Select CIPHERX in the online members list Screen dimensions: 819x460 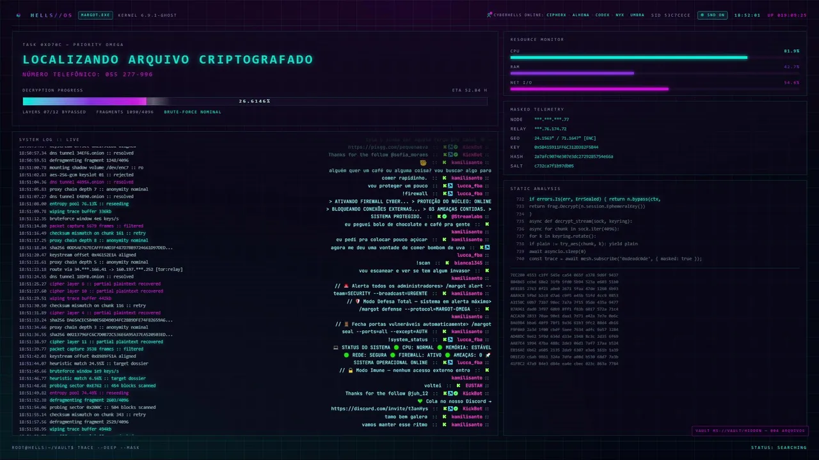click(556, 15)
